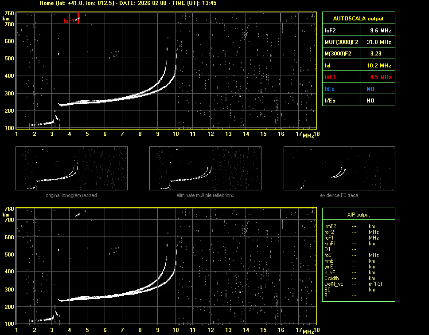The height and width of the screenshot is (335, 429).
Task: Click the 10 MHz tick on top ionogram axis
Action: [x=175, y=134]
